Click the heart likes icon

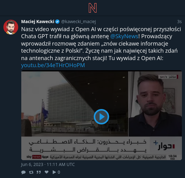pos(47,172)
